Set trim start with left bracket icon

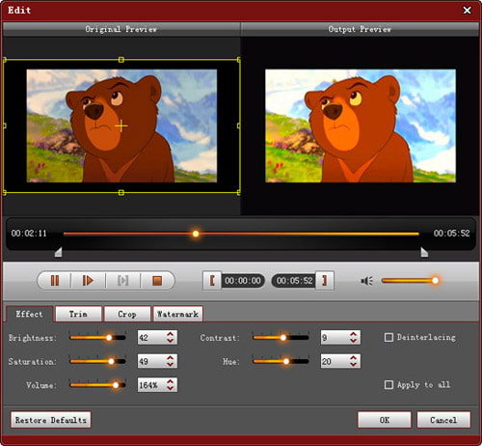click(212, 281)
